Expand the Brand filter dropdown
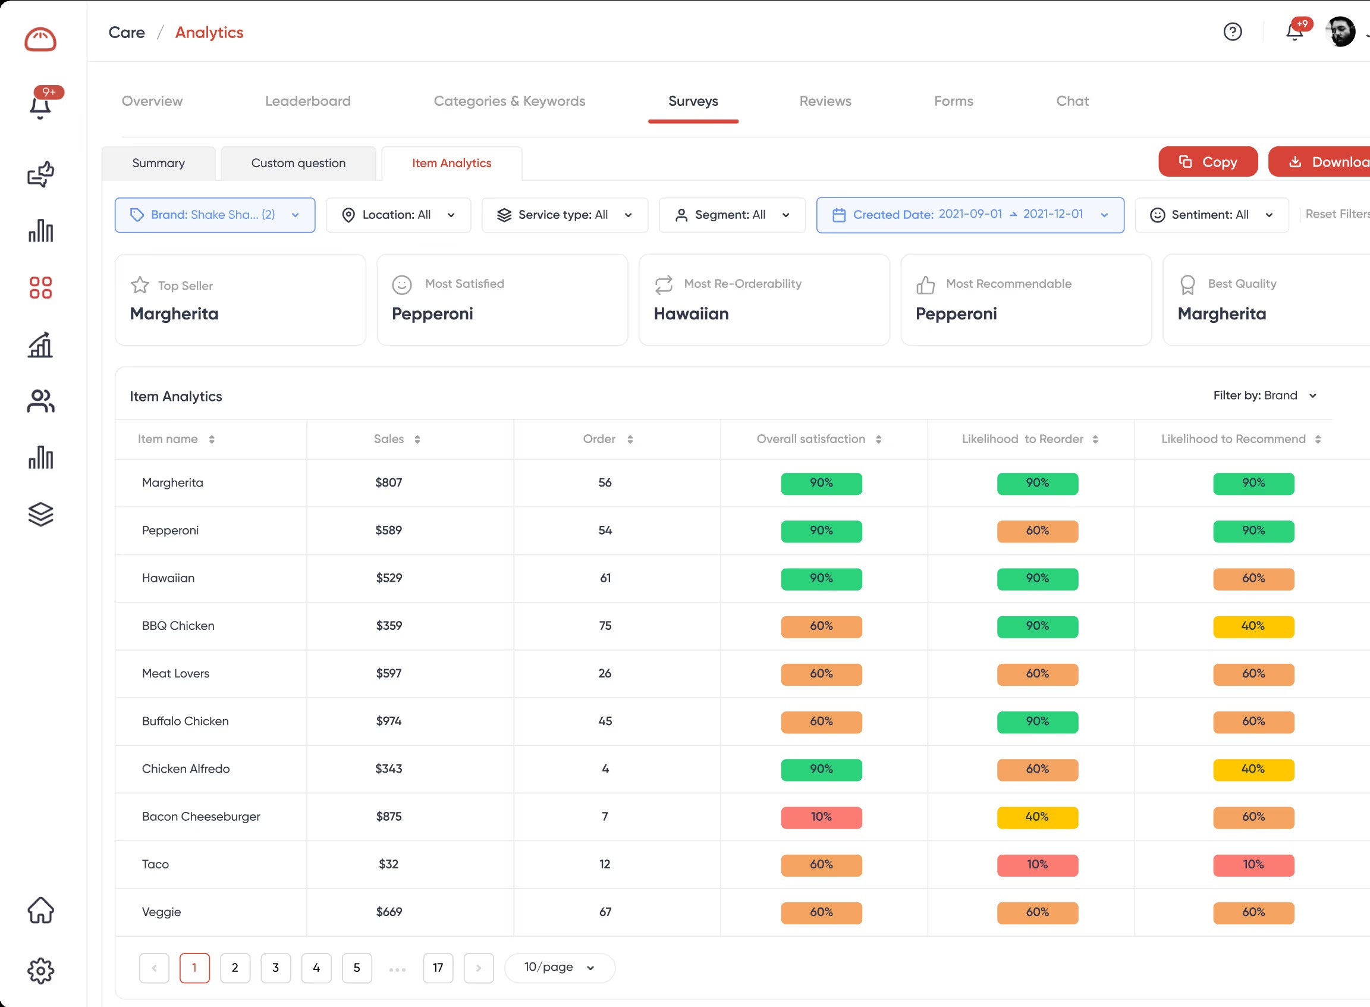This screenshot has width=1370, height=1007. tap(215, 215)
